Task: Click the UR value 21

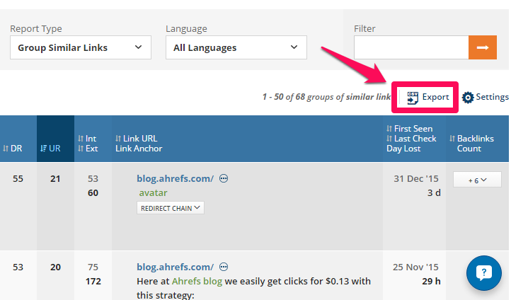Action: click(x=55, y=178)
